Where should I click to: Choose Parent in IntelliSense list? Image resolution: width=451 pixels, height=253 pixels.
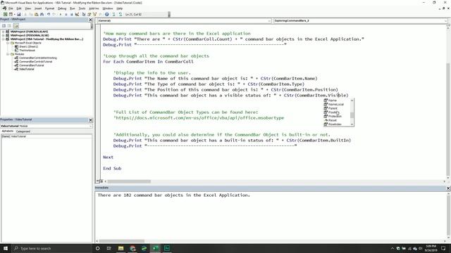point(333,108)
